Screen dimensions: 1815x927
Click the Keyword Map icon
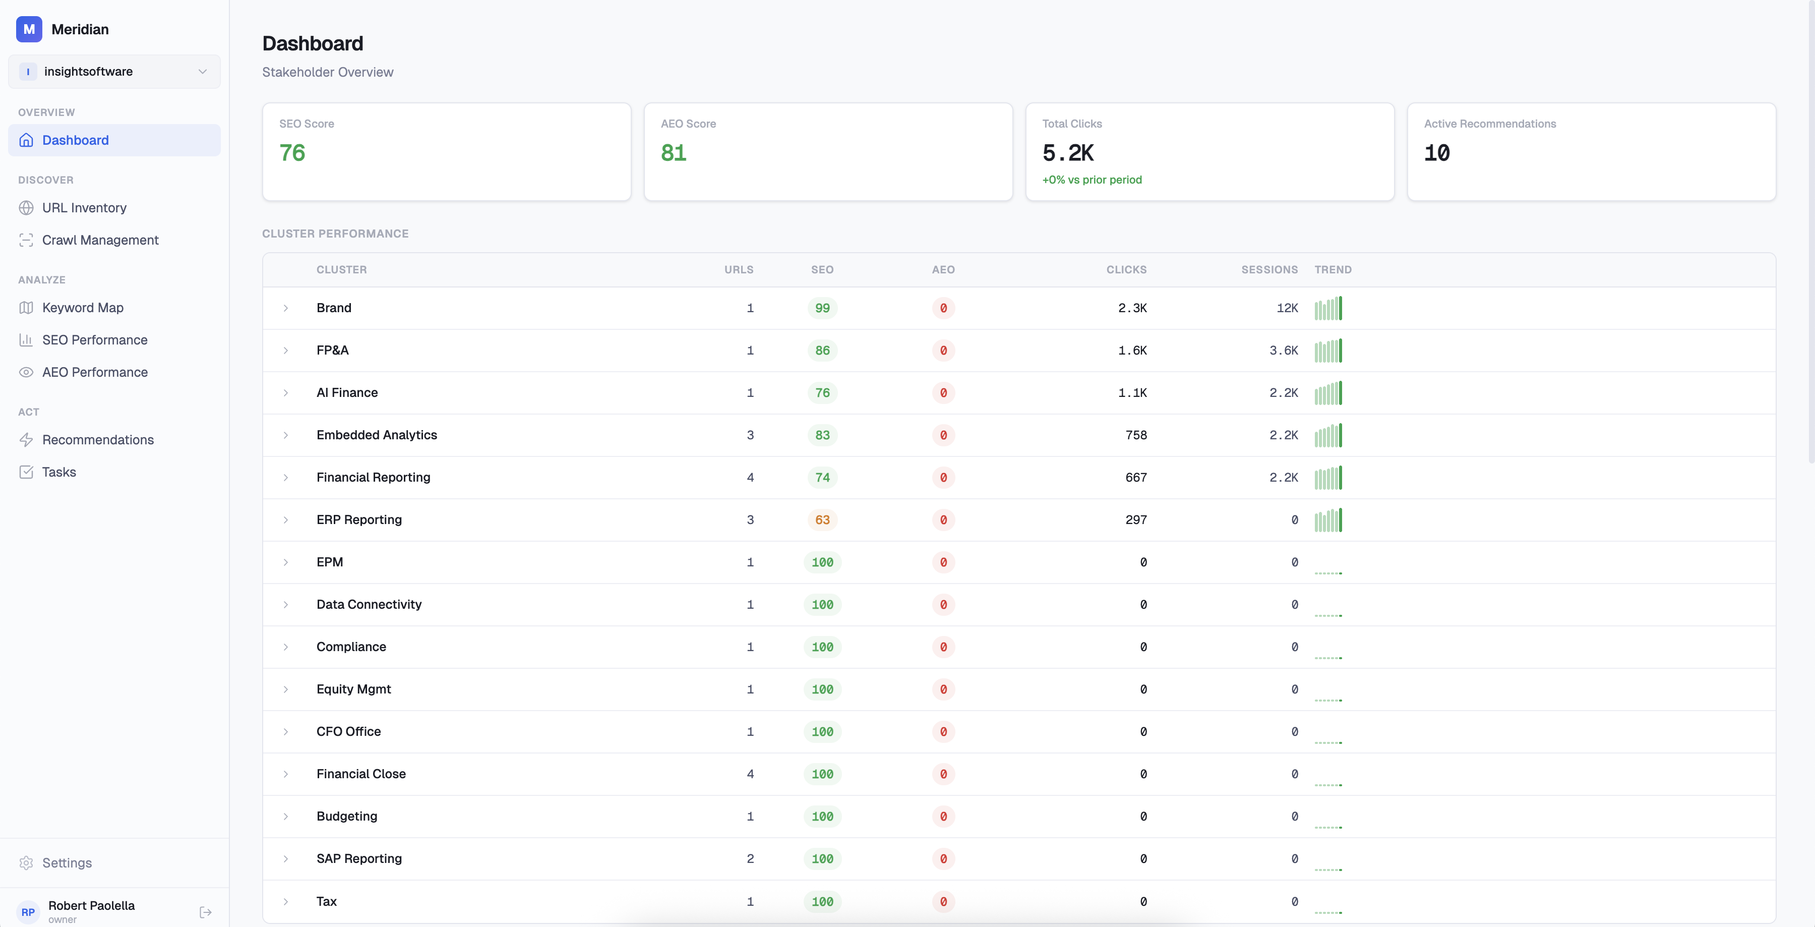click(x=26, y=308)
